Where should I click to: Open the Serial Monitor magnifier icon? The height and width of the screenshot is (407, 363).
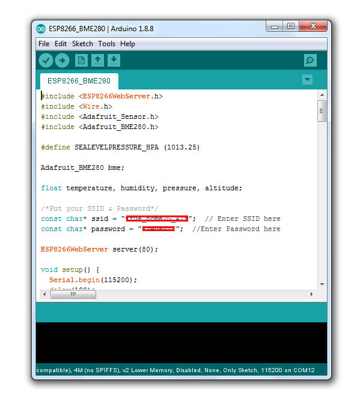pyautogui.click(x=310, y=61)
